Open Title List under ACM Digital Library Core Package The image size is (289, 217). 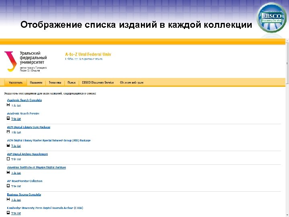16,132
